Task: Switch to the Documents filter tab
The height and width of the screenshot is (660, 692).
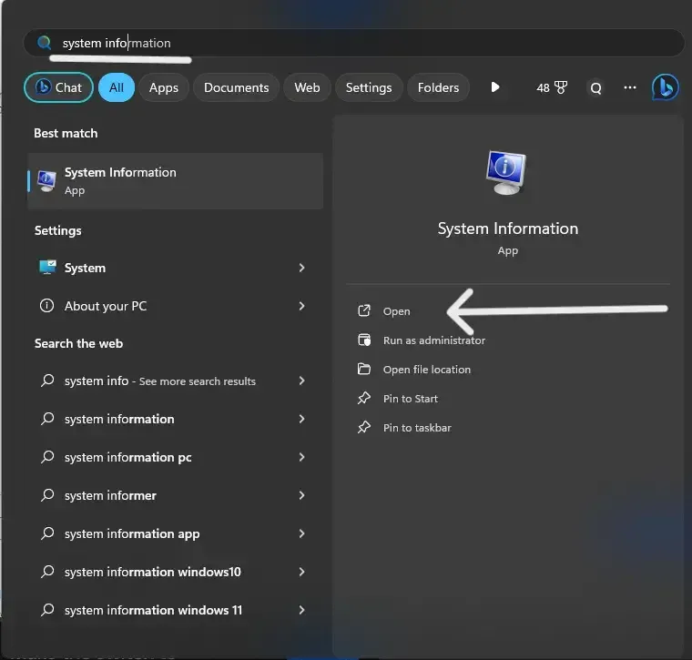Action: [236, 87]
